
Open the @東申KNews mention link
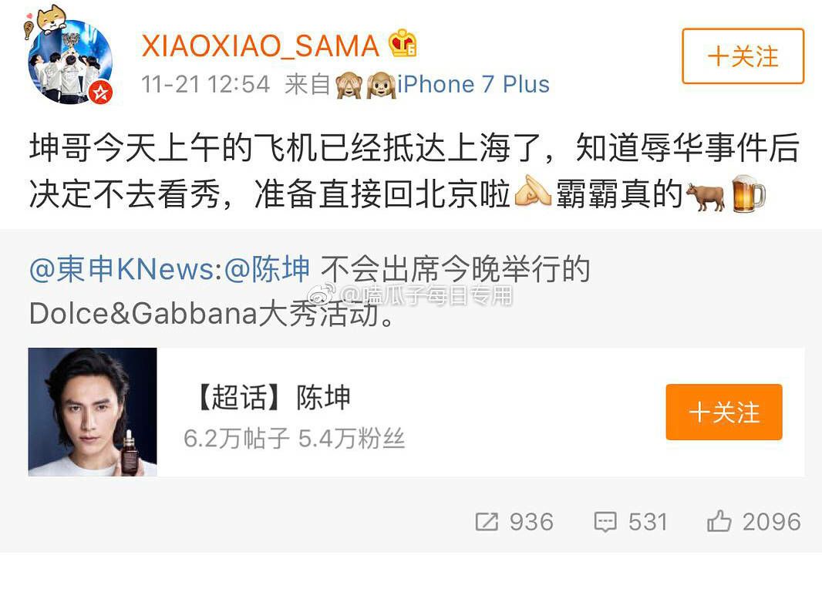(x=122, y=269)
